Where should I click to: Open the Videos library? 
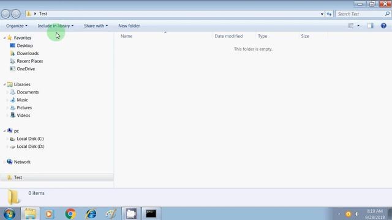23,116
